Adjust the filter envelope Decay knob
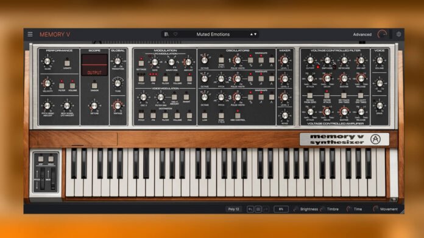 pyautogui.click(x=327, y=78)
